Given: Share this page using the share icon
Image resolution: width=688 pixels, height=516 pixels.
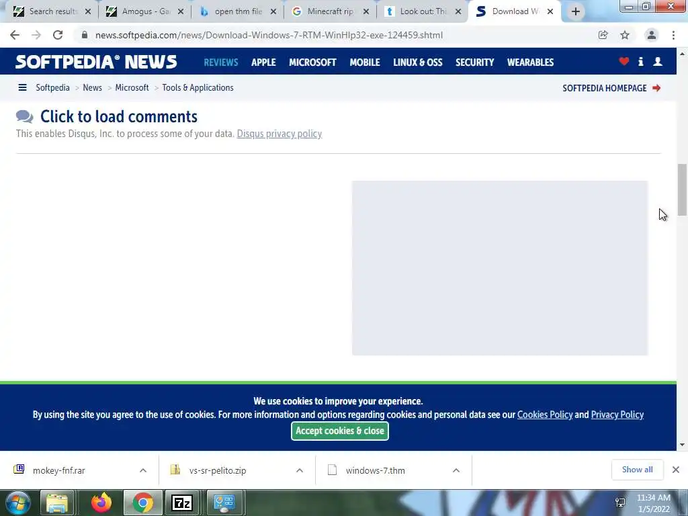Looking at the screenshot, I should click(x=603, y=35).
